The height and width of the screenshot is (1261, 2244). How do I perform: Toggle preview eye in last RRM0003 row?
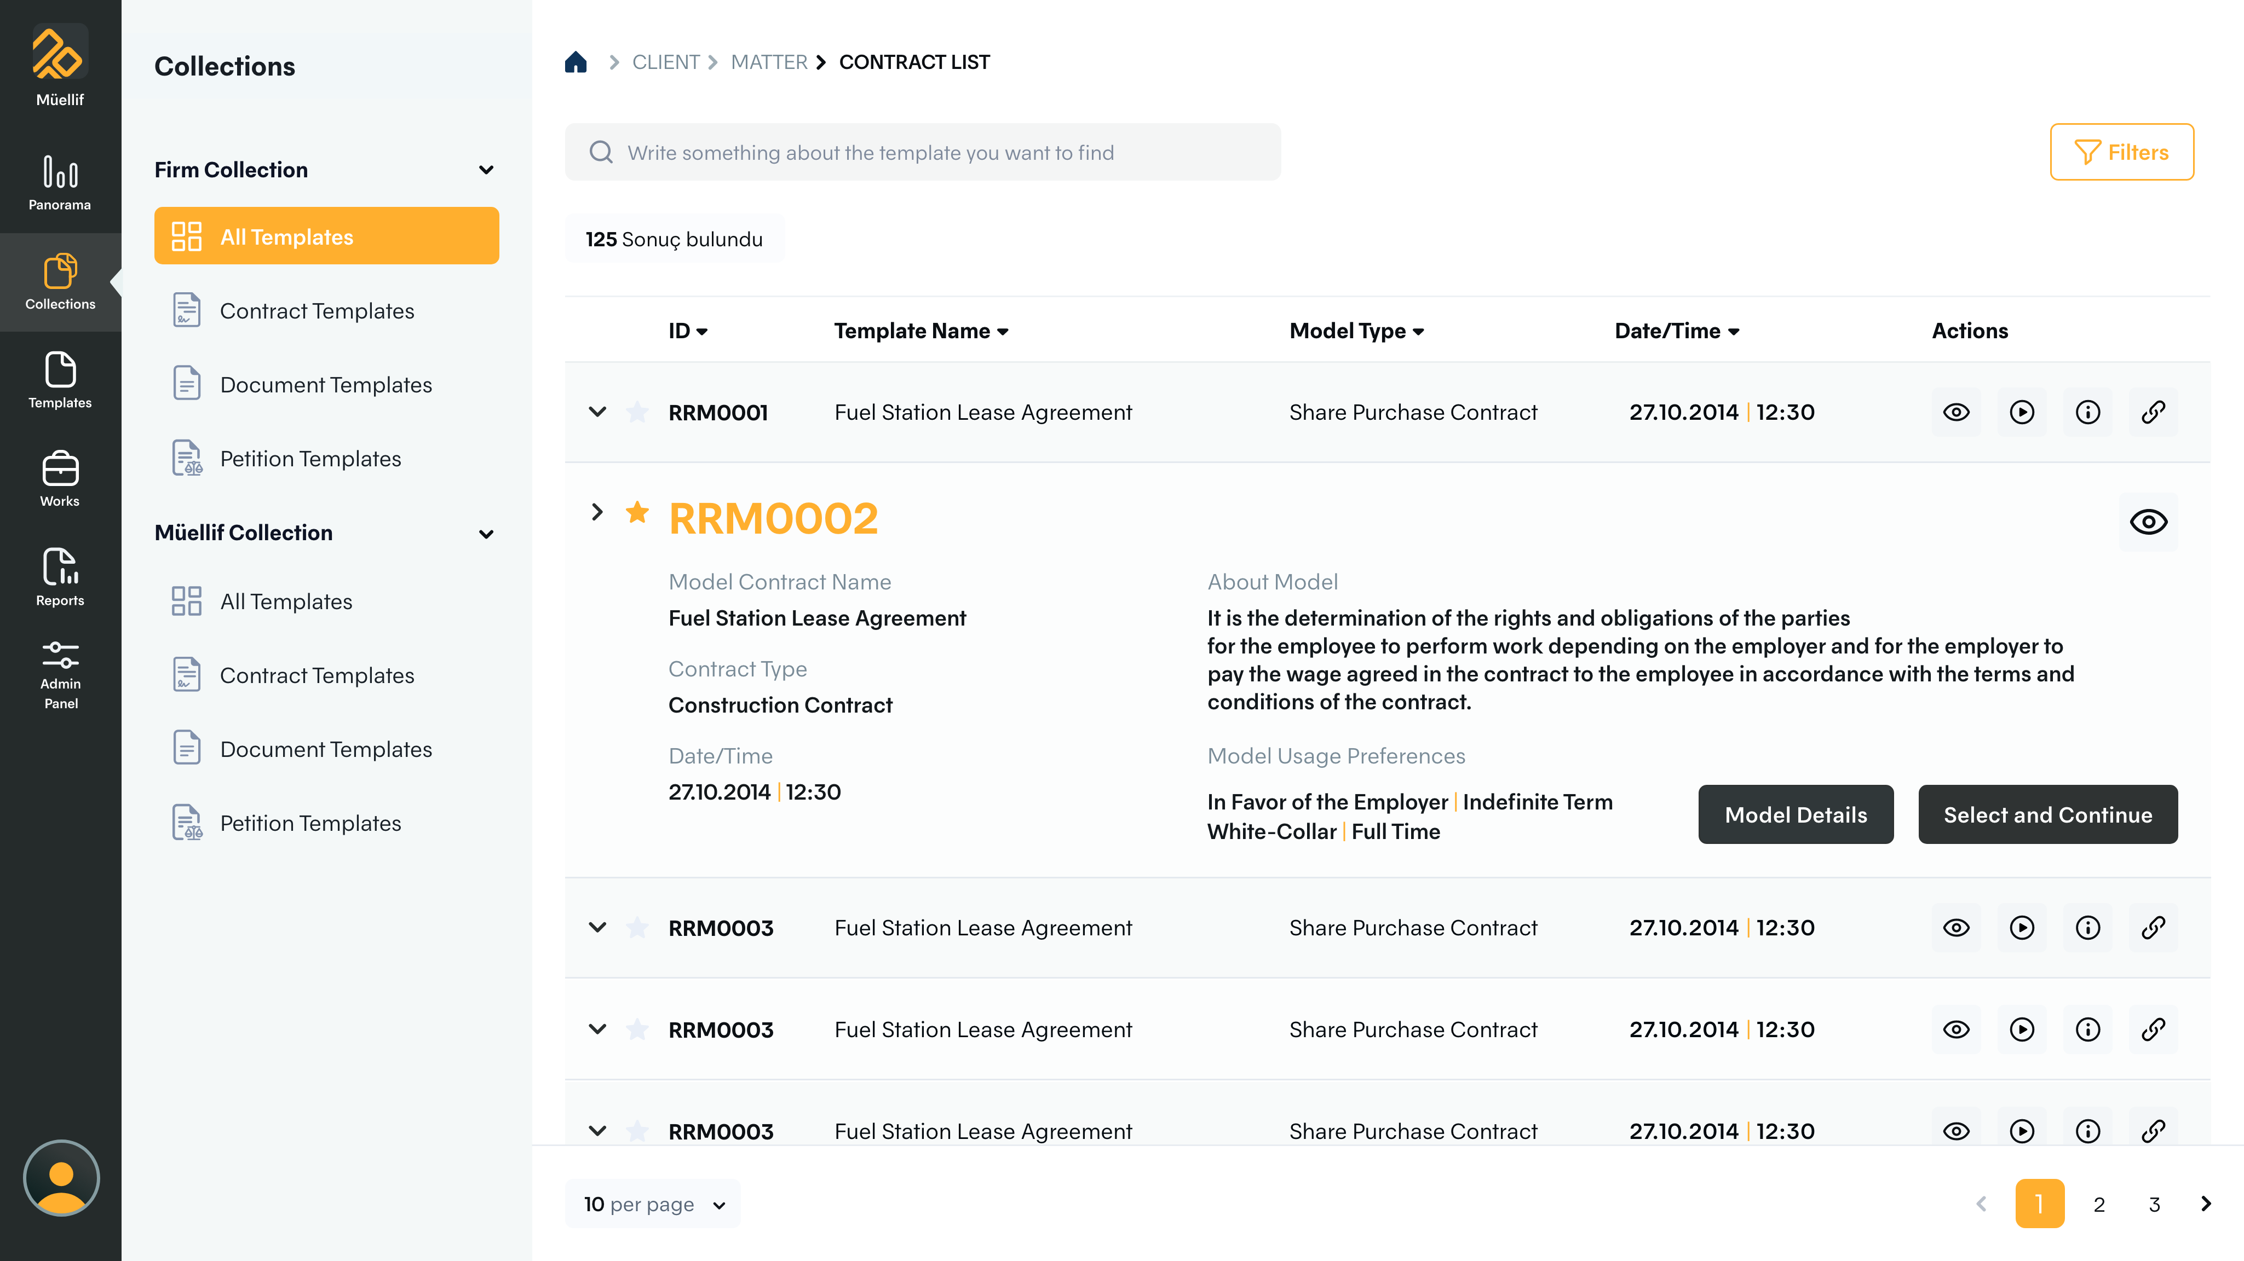(1957, 1130)
